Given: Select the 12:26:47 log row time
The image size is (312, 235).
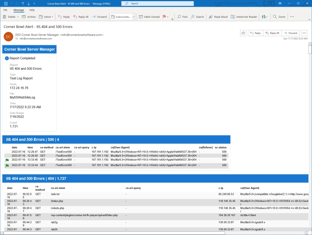Looking at the screenshot, I should [32, 152].
